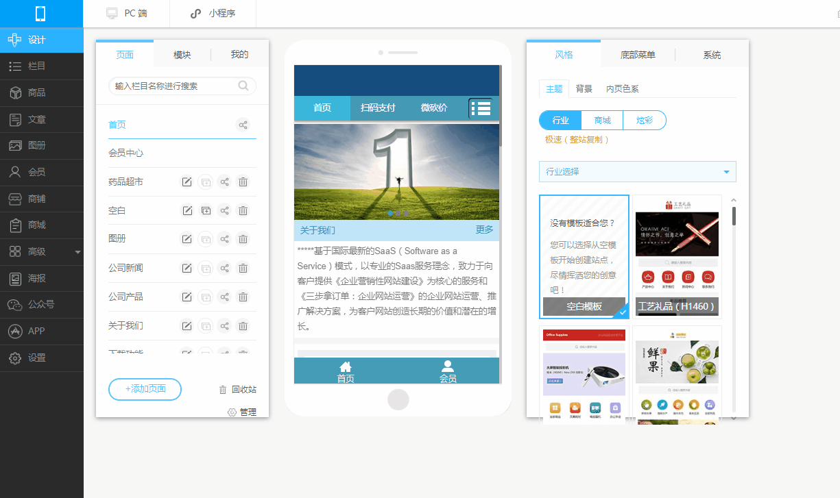Click the 添加页面 button

coord(145,389)
